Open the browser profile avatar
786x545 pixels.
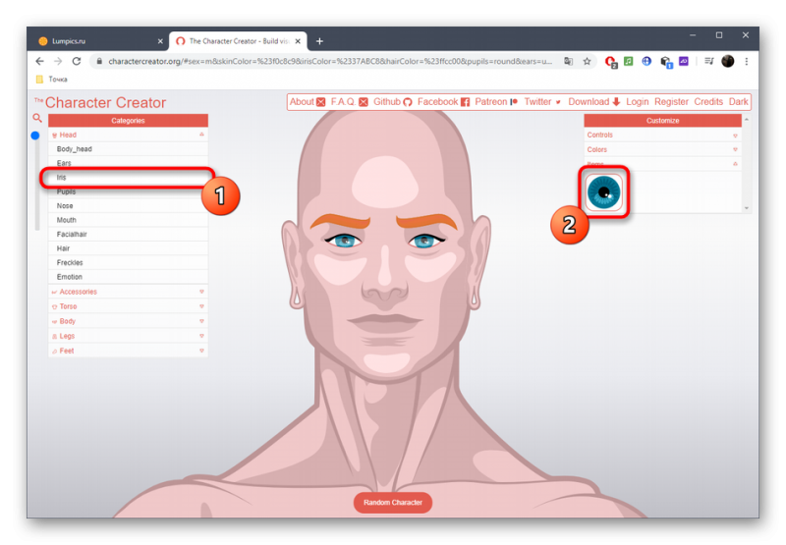pyautogui.click(x=728, y=61)
